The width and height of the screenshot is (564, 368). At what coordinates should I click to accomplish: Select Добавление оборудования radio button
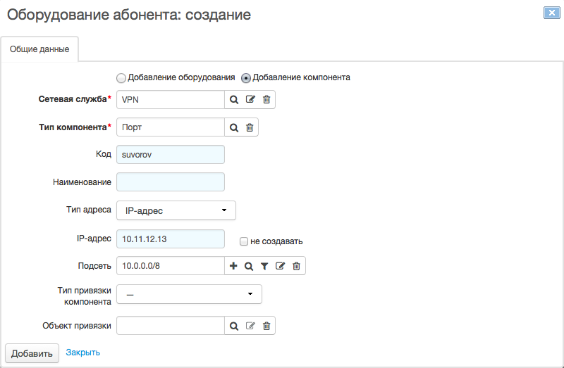tap(121, 78)
